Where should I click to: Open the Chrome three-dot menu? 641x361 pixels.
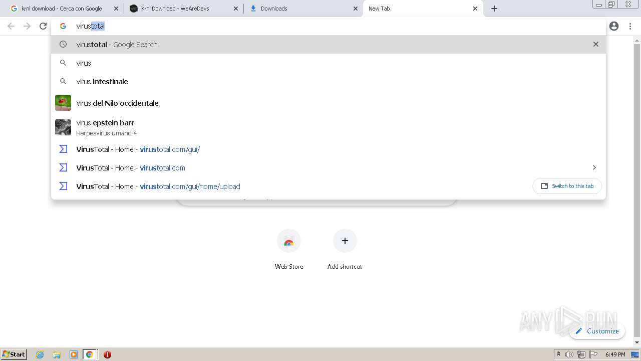[630, 26]
